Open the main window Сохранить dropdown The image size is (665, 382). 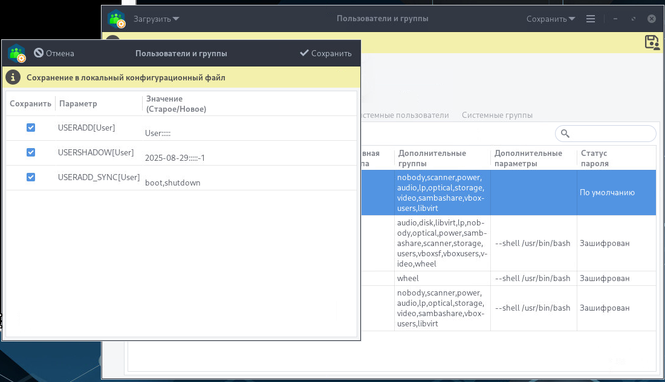550,19
